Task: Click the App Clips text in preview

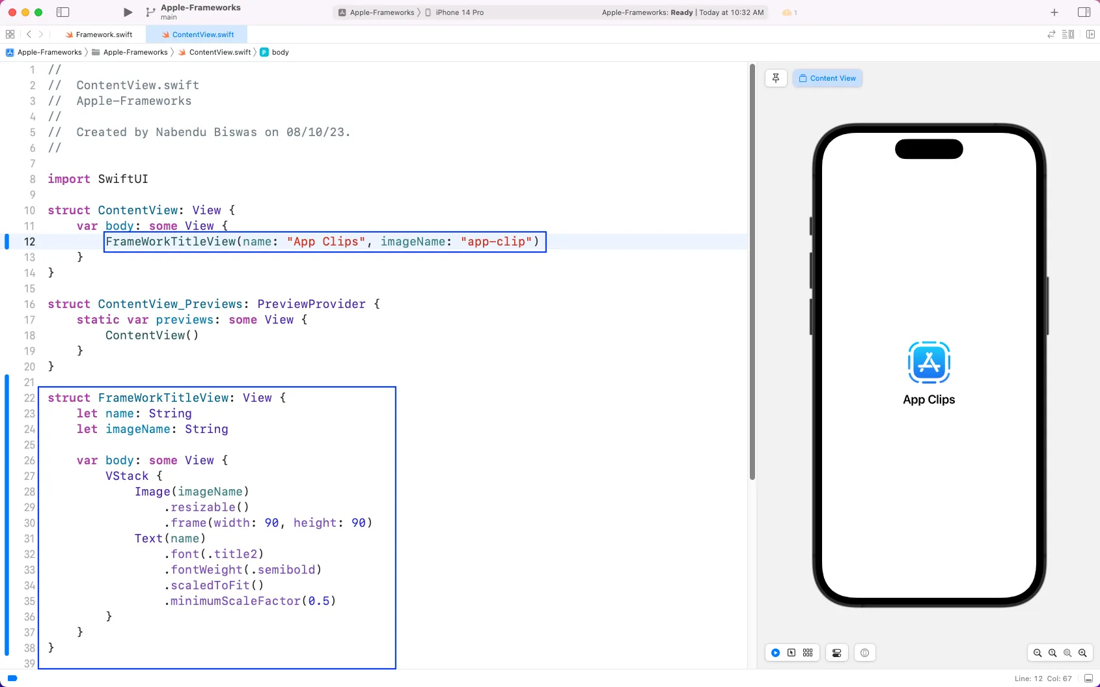Action: 929,399
